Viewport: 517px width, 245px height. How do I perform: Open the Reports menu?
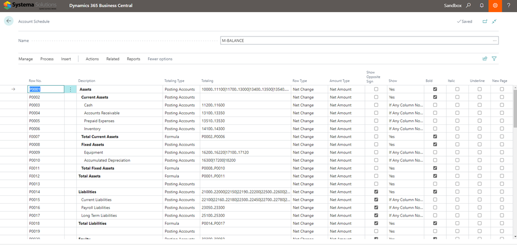click(133, 59)
